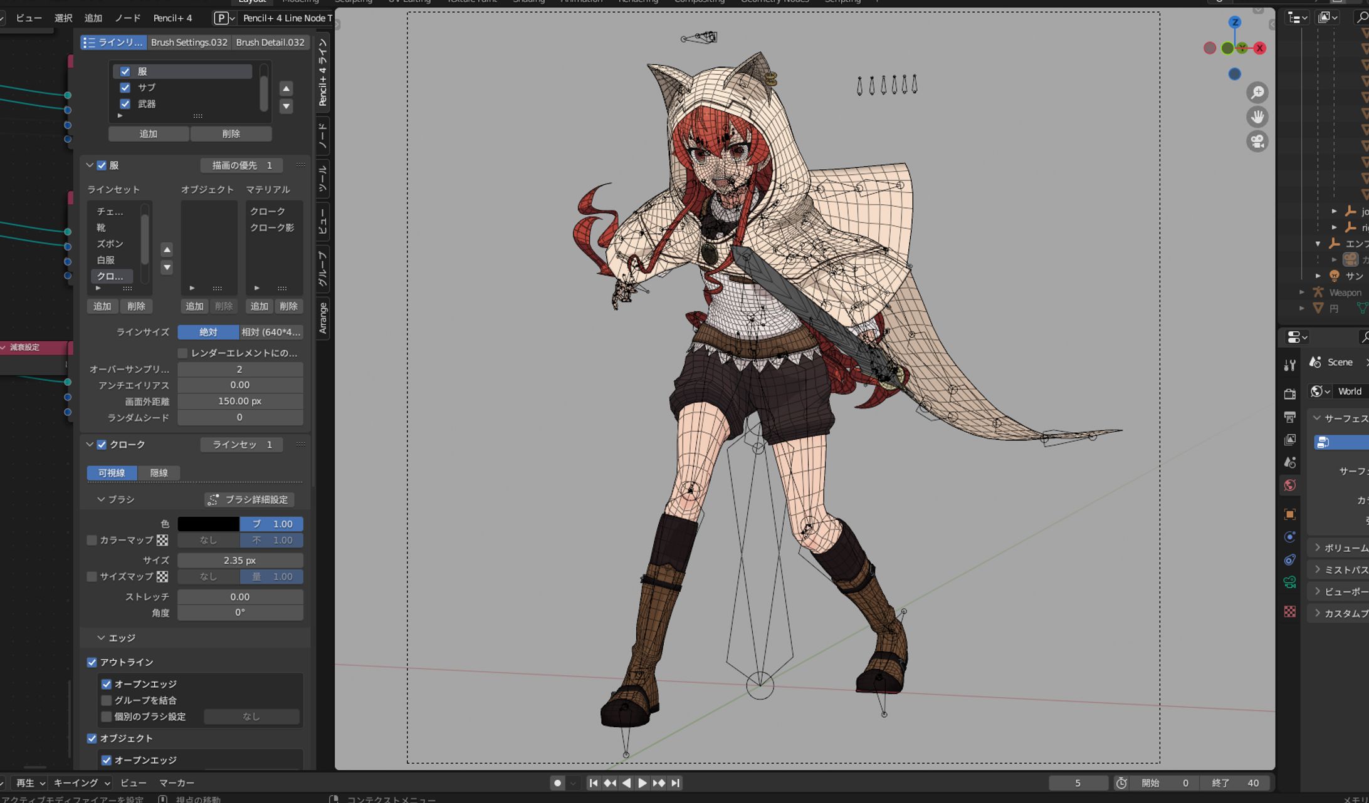Open the View Layer properties tab icon
The width and height of the screenshot is (1369, 803).
click(x=1289, y=440)
